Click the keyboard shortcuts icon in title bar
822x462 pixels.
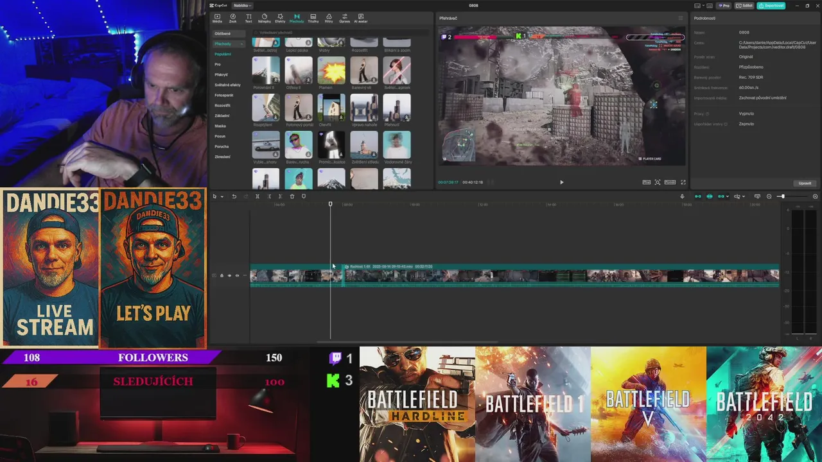tap(710, 6)
